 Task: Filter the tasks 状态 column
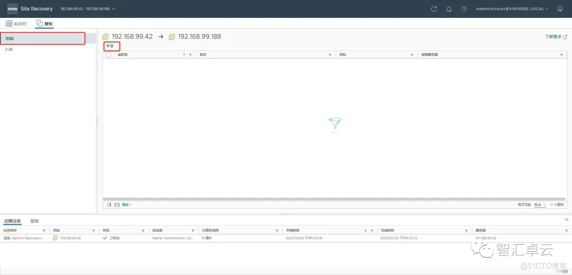[143, 230]
